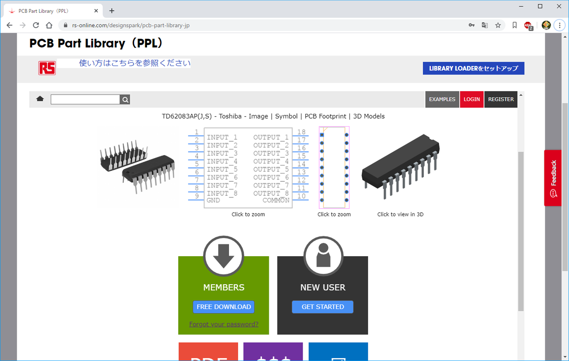Screen dimensions: 569x361
Task: Open a new browser tab
Action: pyautogui.click(x=112, y=10)
